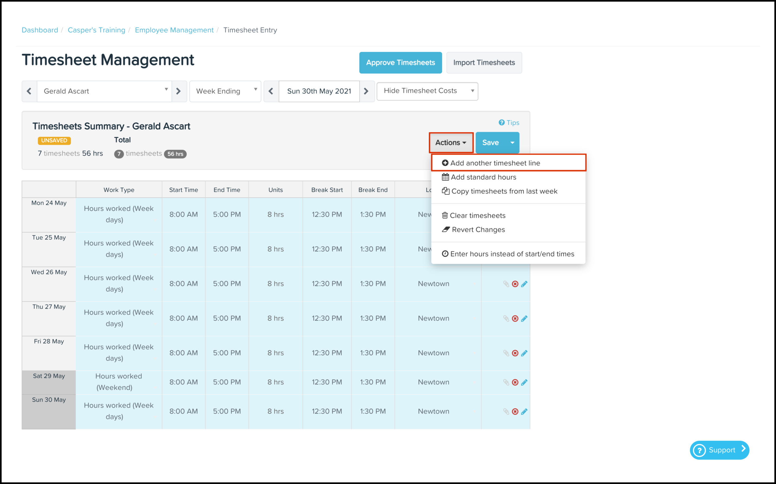Choose Copy timesheets from last week
The image size is (776, 484).
(504, 191)
